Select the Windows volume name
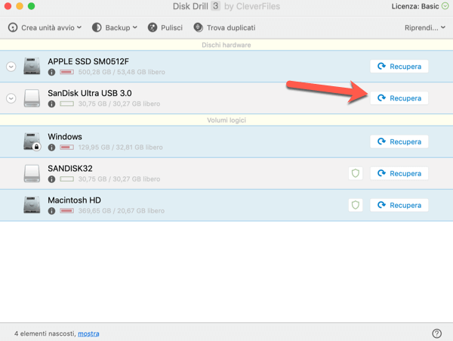 click(x=65, y=137)
